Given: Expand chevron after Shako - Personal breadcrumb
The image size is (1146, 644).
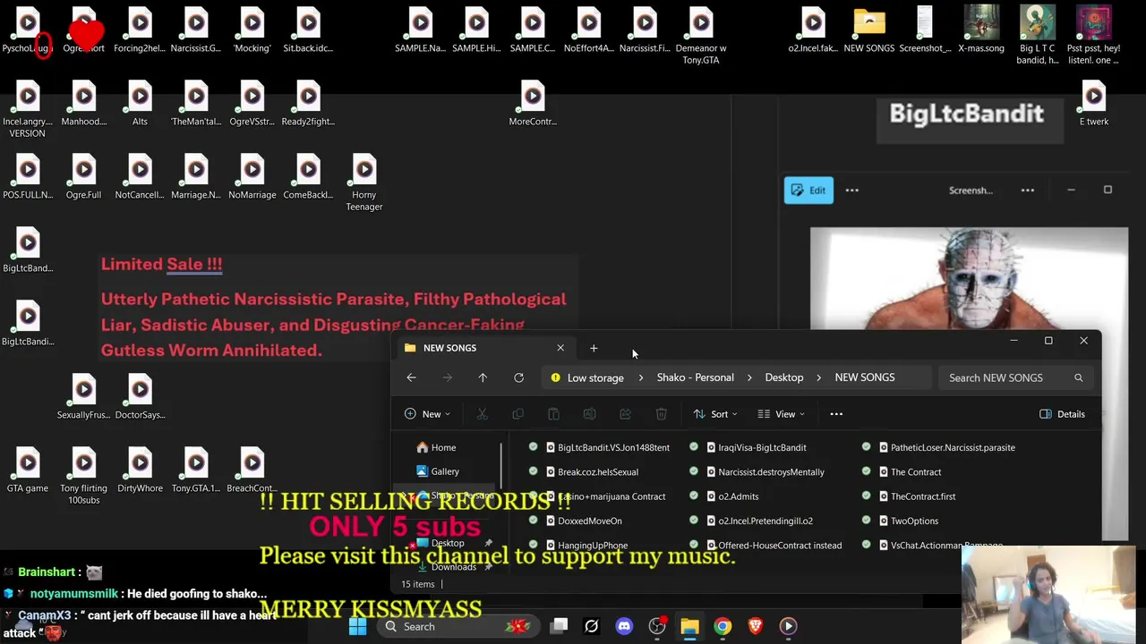Looking at the screenshot, I should click(749, 377).
